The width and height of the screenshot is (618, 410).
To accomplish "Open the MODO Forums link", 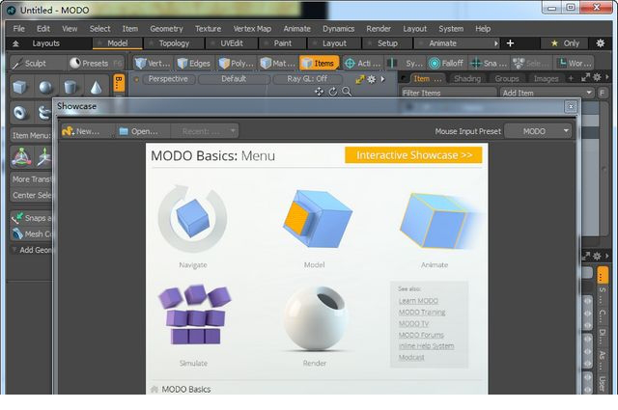I will click(421, 335).
